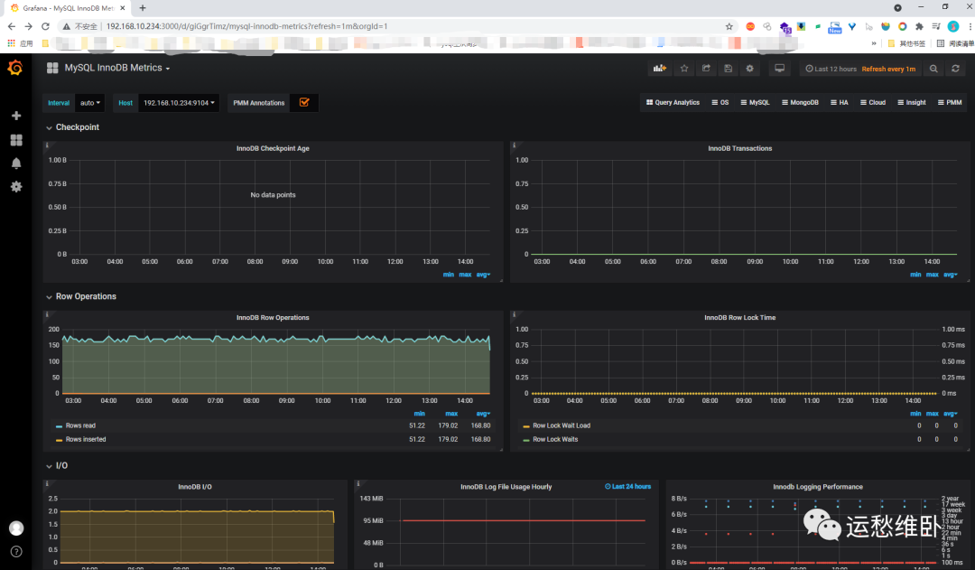This screenshot has width=975, height=570.
Task: Open the Configuration gear in sidebar
Action: (x=16, y=187)
